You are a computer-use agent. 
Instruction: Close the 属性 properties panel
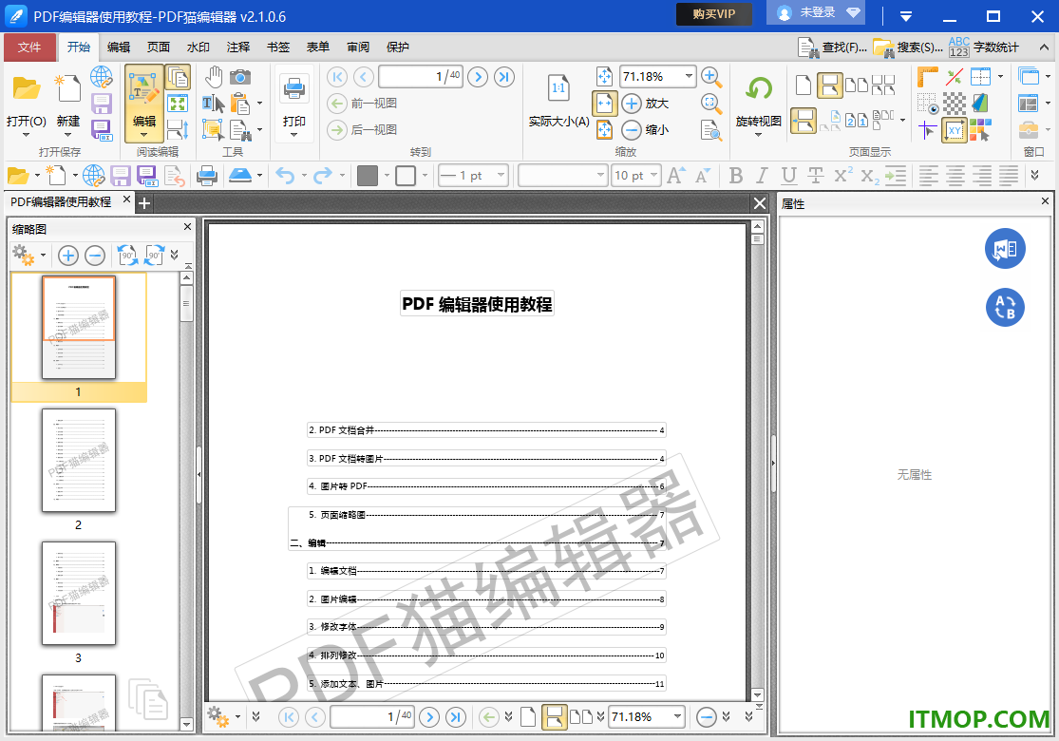(x=1045, y=201)
